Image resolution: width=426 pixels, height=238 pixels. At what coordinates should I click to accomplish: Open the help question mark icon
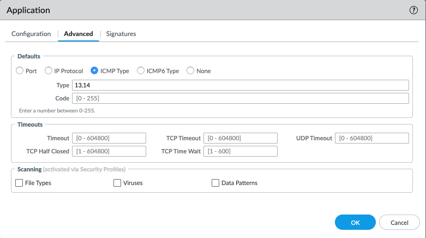click(x=413, y=10)
